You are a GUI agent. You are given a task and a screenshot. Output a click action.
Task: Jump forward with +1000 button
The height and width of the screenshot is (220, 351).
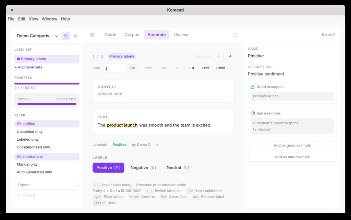coord(220,68)
